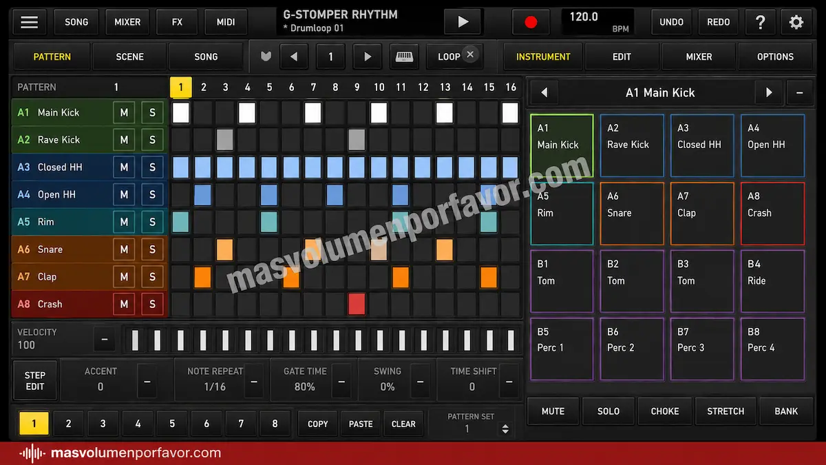The height and width of the screenshot is (465, 826).
Task: Collapse instrument header with minus button
Action: click(x=799, y=92)
